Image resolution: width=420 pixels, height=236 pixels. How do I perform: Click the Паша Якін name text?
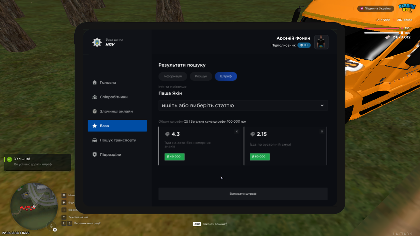[170, 93]
